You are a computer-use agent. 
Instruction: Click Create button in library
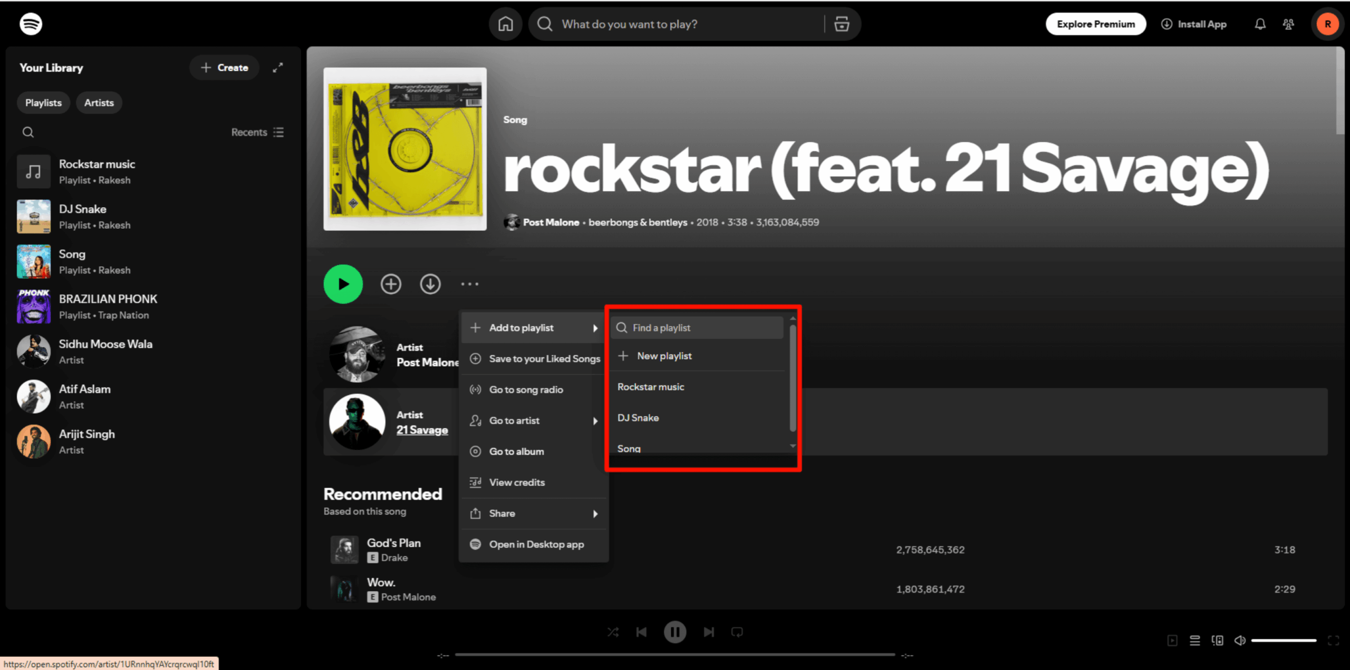tap(224, 67)
